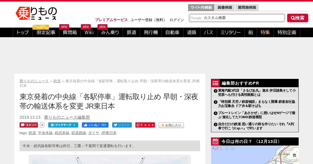Open Wiki in the navigation bar
The width and height of the screenshot is (313, 164).
[x=89, y=32]
